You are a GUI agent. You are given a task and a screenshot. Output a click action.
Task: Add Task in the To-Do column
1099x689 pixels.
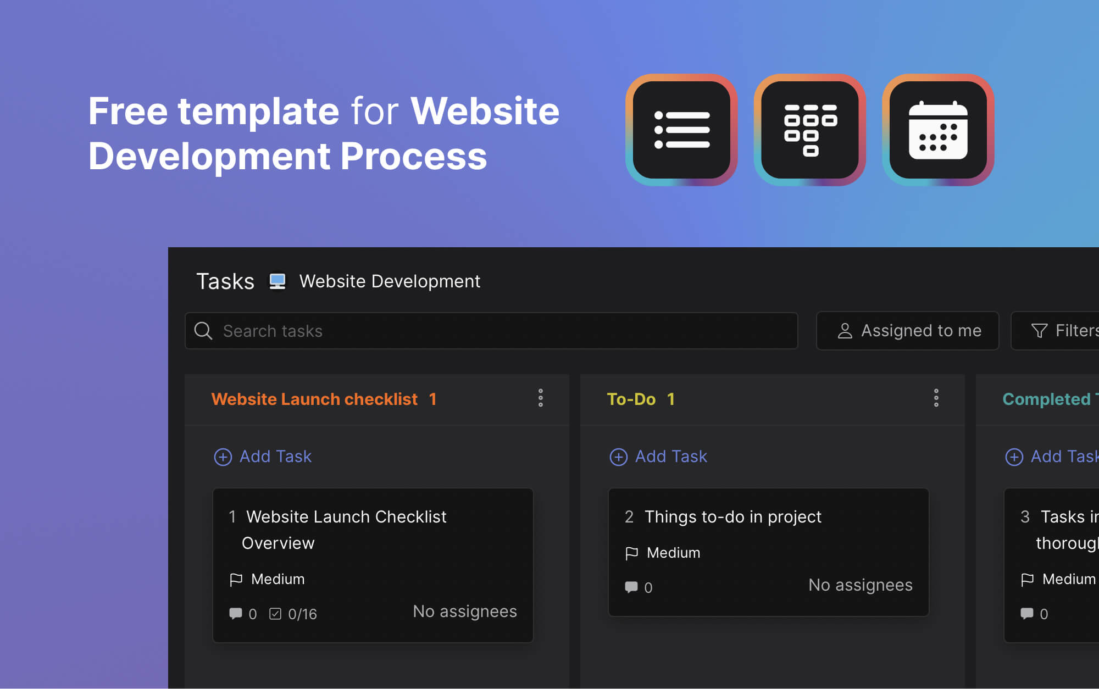pos(658,457)
